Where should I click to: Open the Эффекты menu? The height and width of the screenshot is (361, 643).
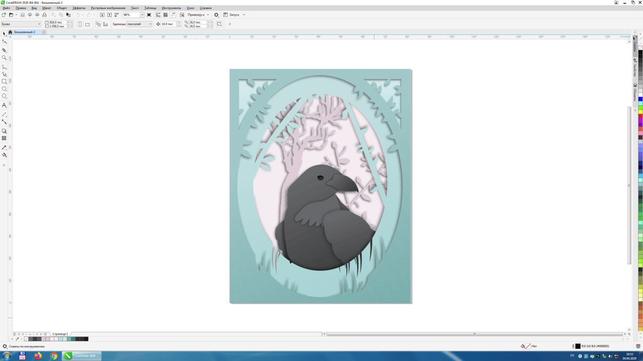click(79, 8)
